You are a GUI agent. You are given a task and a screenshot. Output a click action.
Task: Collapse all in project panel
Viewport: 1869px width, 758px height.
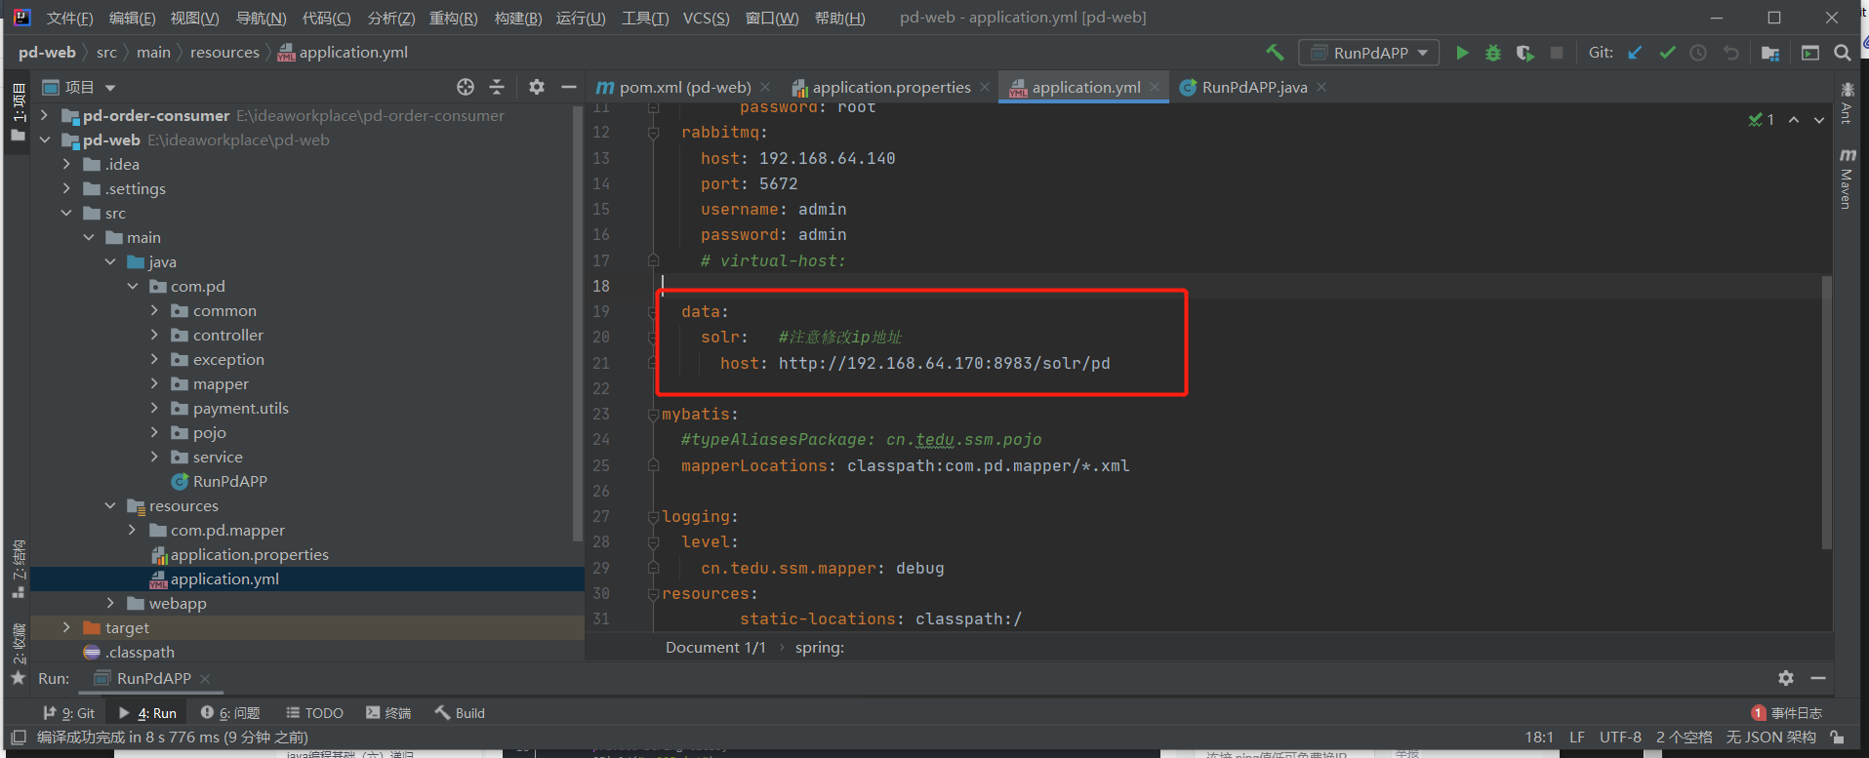[x=497, y=87]
